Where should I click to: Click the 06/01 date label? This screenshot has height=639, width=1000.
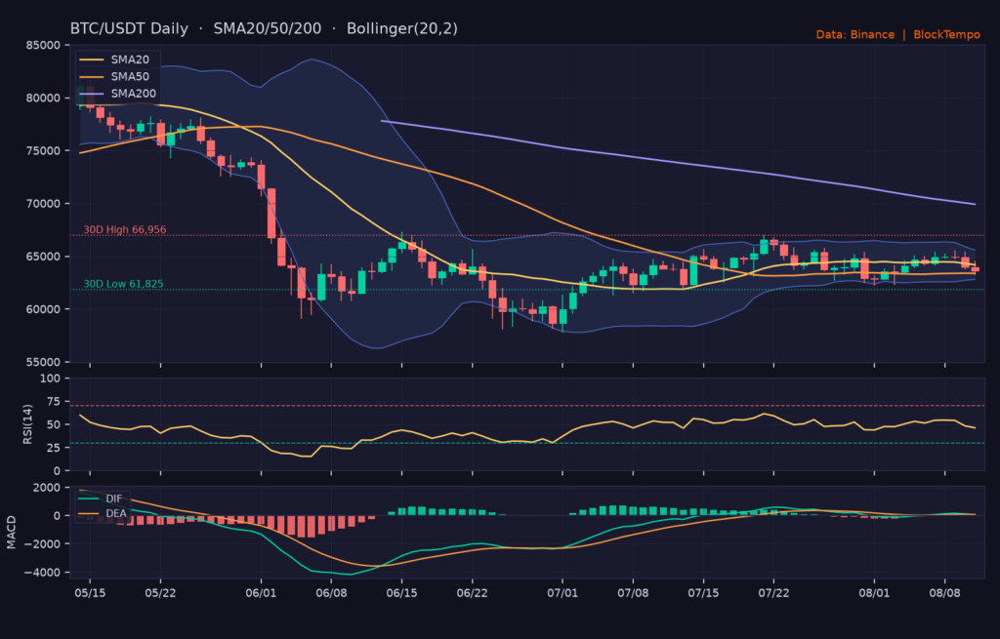[262, 593]
